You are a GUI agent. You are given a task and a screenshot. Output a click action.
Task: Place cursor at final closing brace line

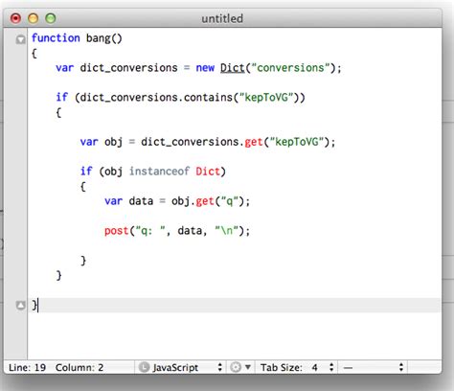coord(234,305)
